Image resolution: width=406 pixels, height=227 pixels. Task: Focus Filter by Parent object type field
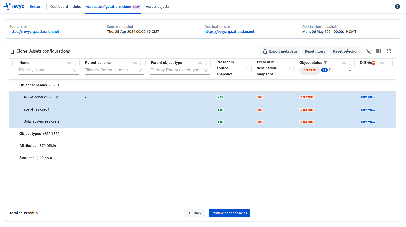click(177, 70)
